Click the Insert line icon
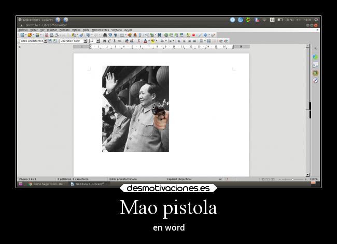The image size is (337, 244). tap(200, 35)
